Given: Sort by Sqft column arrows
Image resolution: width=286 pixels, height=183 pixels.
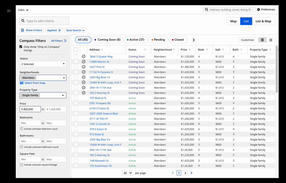Looking at the screenshot, I should (223, 49).
